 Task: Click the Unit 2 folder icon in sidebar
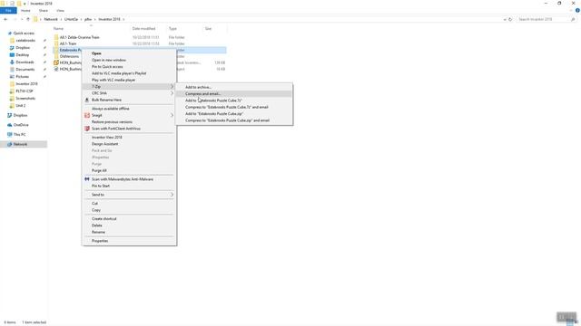[x=12, y=106]
